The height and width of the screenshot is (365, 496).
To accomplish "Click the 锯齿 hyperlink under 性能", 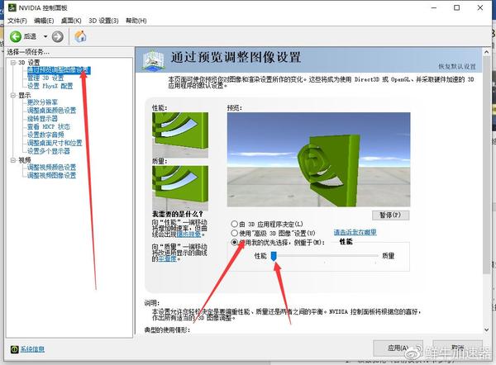I will [188, 235].
